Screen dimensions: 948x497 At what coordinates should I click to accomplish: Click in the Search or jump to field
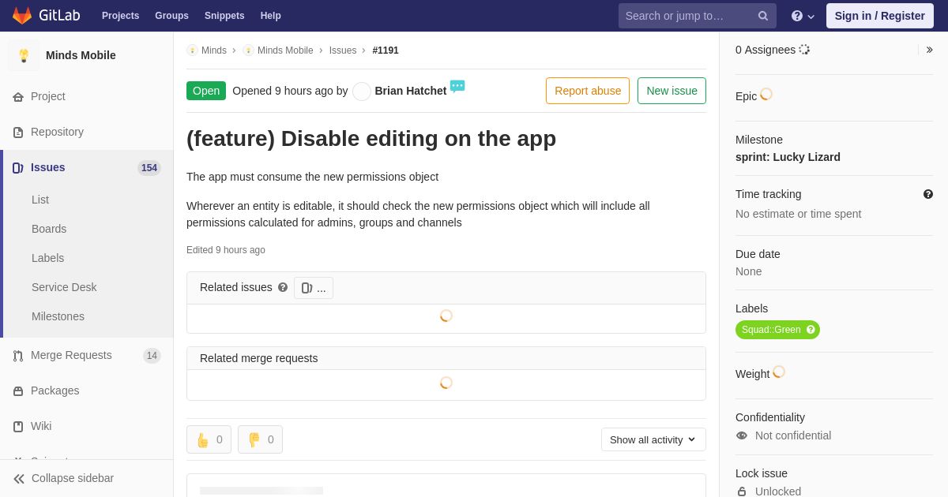pos(687,16)
